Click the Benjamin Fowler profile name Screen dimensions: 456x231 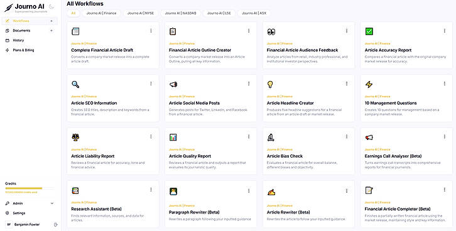pos(27,225)
